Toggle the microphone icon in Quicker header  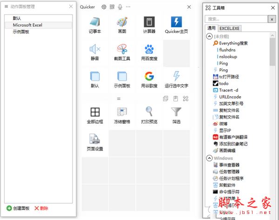(x=120, y=7)
